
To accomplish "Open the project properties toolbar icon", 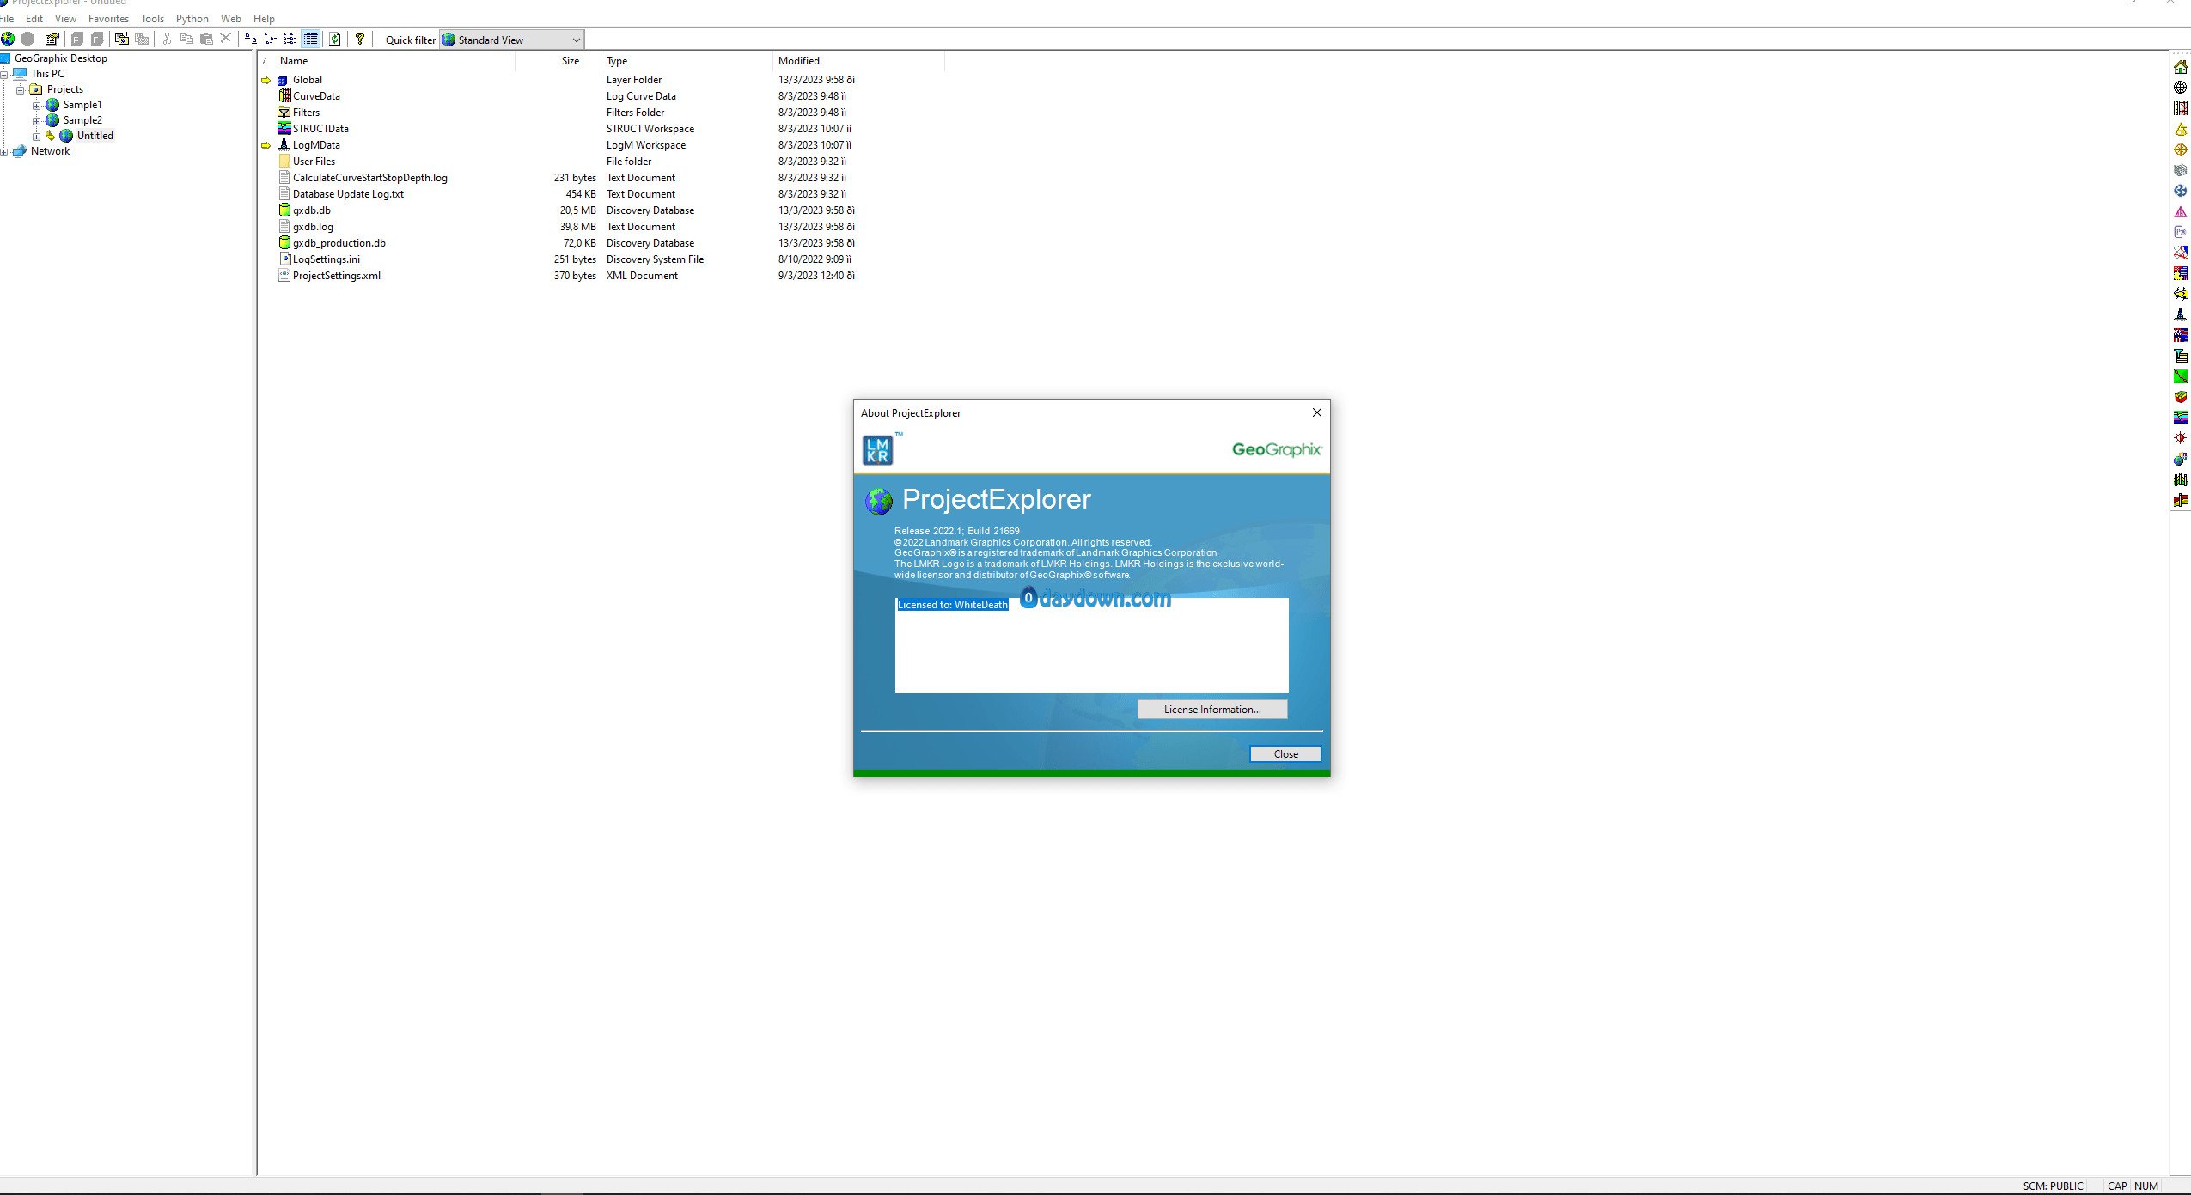I will pyautogui.click(x=52, y=39).
